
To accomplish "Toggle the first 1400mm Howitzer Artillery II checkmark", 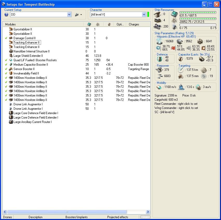I will (6, 78).
